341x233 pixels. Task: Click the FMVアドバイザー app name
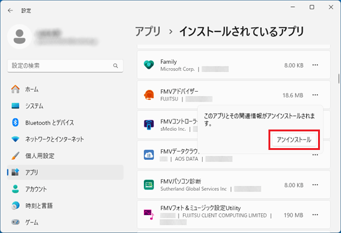[179, 91]
